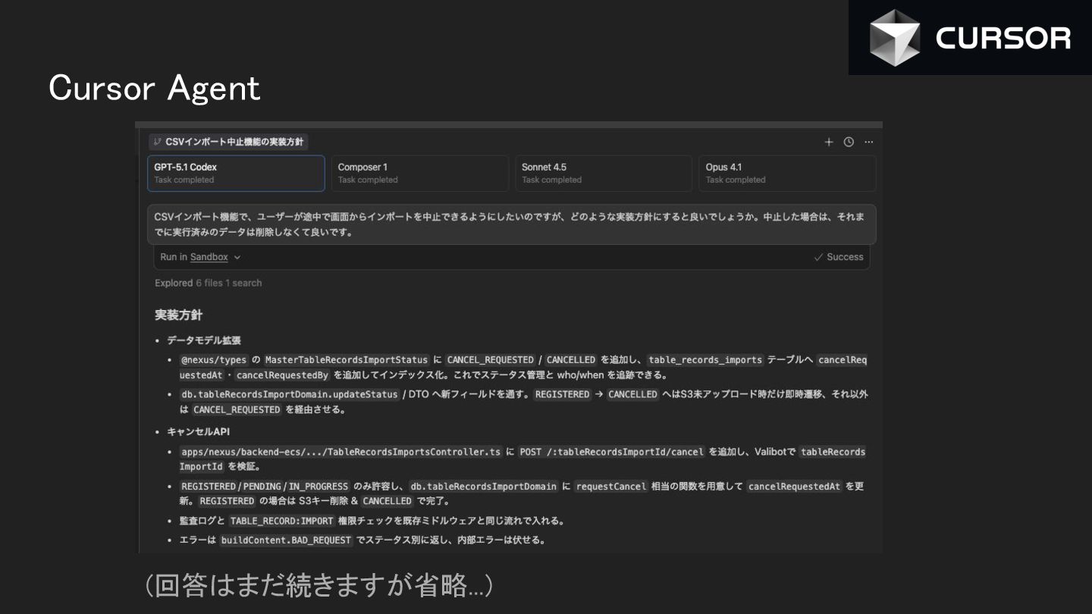Click the user prompt message box
Screen dimensions: 1092x614
click(x=512, y=224)
